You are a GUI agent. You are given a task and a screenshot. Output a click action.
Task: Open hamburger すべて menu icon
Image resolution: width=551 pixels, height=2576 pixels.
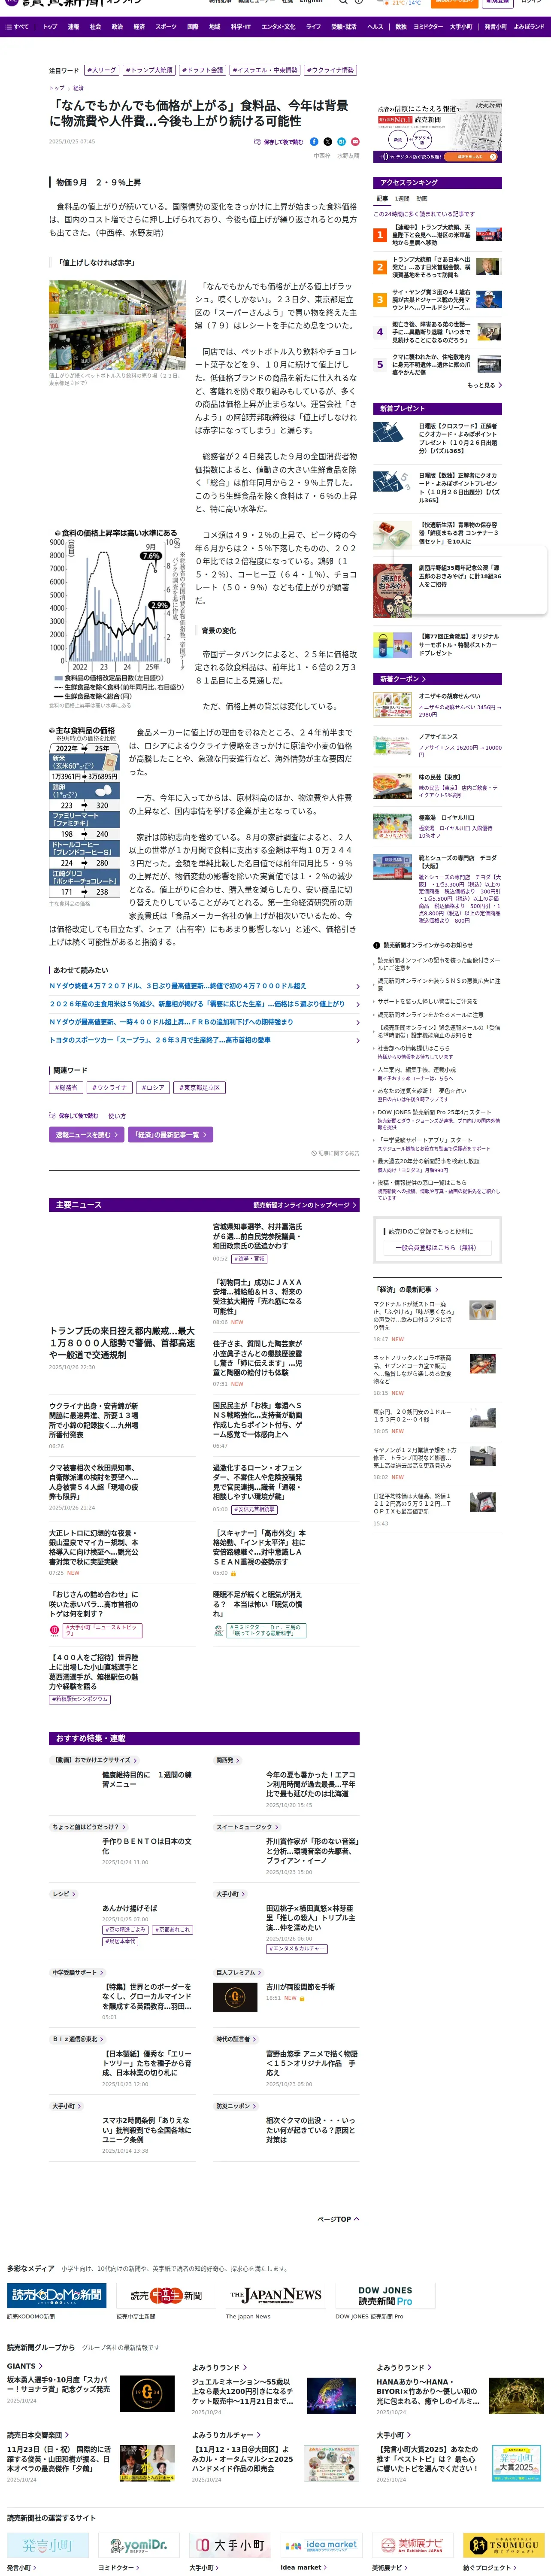point(17,27)
